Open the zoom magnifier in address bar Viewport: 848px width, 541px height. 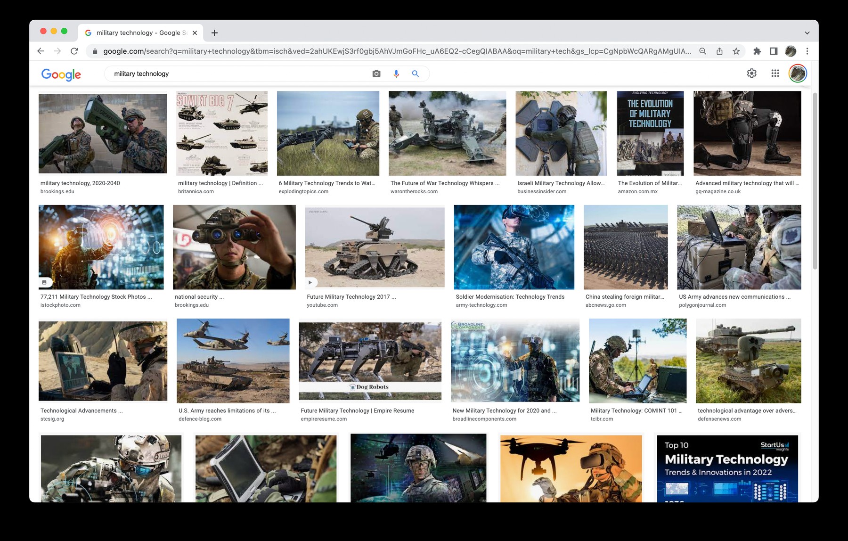click(x=702, y=51)
